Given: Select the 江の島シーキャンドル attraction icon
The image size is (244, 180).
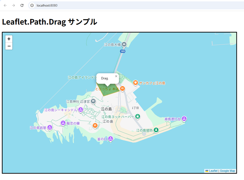Looking at the screenshot, I should tap(80, 110).
